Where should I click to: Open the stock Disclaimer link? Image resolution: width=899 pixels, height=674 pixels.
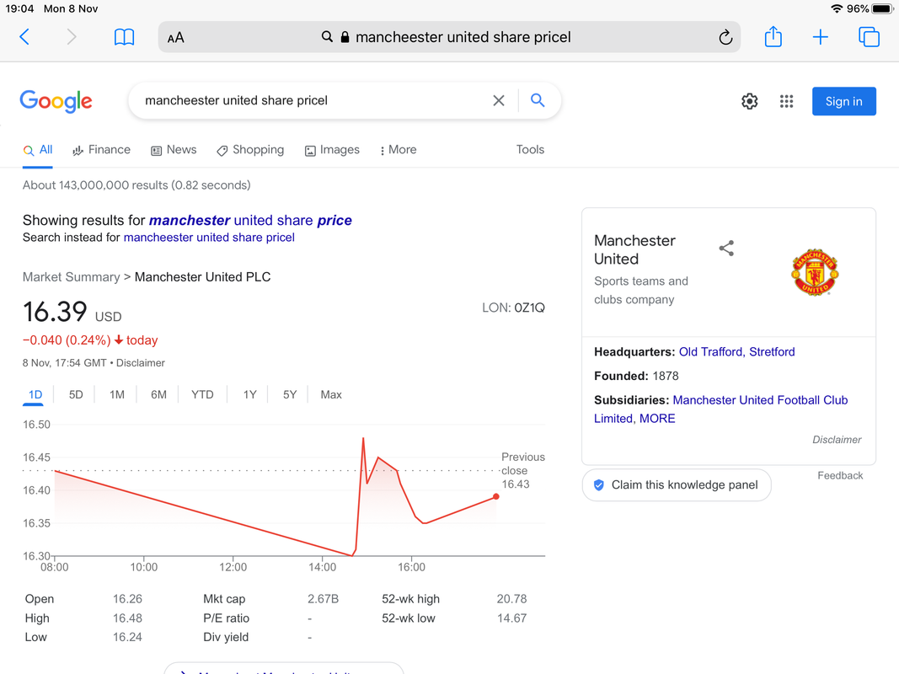tap(141, 363)
